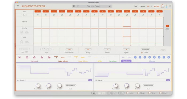Click the Velocity lane dice randomize icon

[22, 32]
